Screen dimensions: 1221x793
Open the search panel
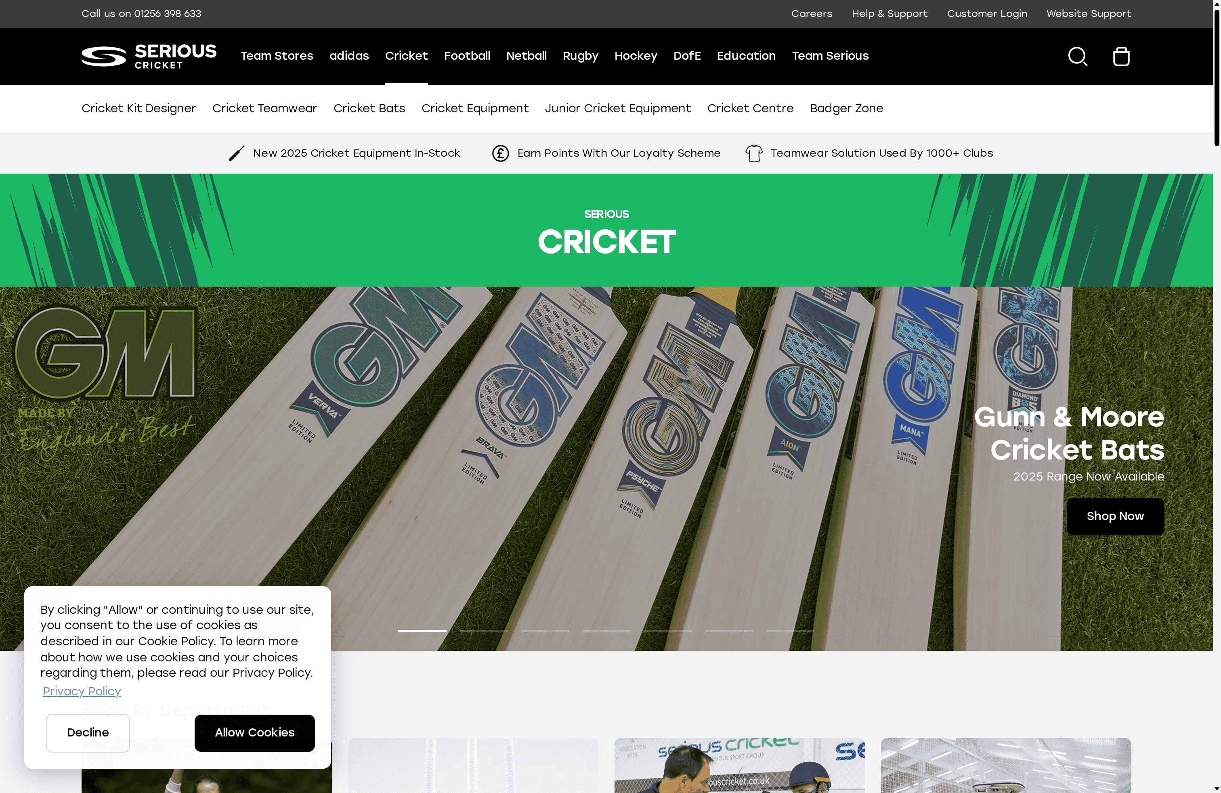1077,57
